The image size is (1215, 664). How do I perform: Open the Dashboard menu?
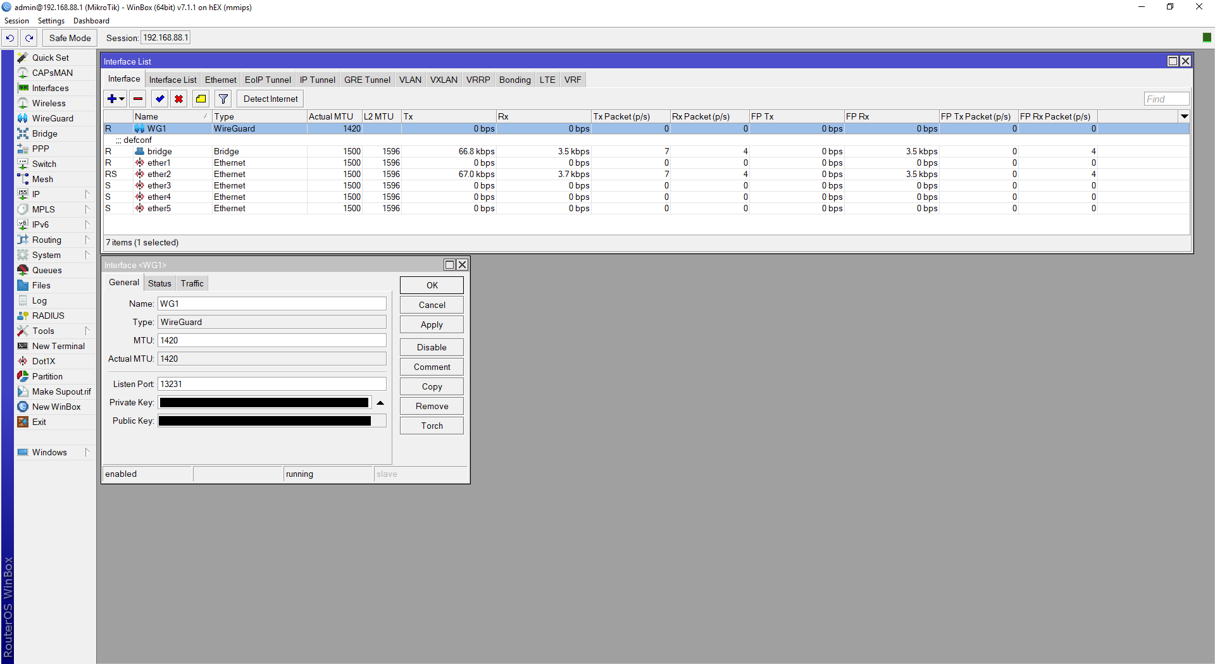91,21
